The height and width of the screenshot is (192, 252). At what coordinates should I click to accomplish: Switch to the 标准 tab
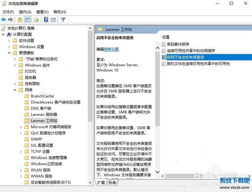[112, 182]
